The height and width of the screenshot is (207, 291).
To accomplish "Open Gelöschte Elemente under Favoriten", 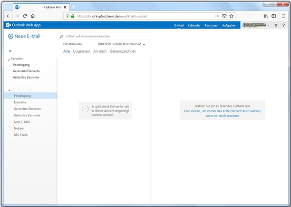I will [26, 77].
